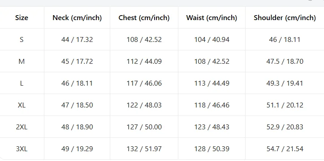The height and width of the screenshot is (161, 324).
Task: Click the shoulder value 47.5 / 18.70
Action: pos(285,61)
